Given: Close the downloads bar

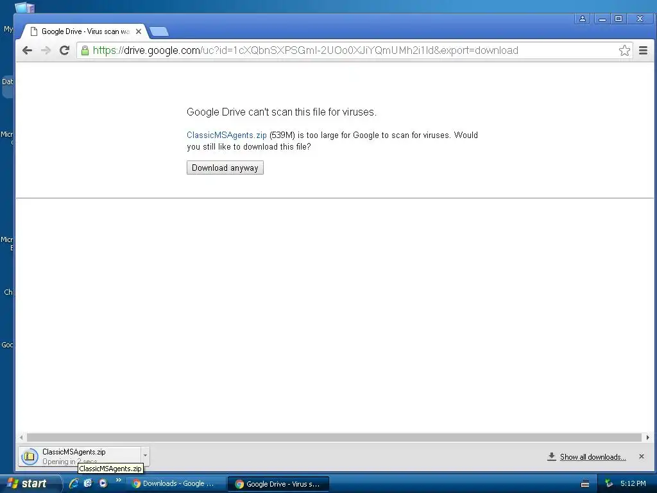Looking at the screenshot, I should click(642, 456).
